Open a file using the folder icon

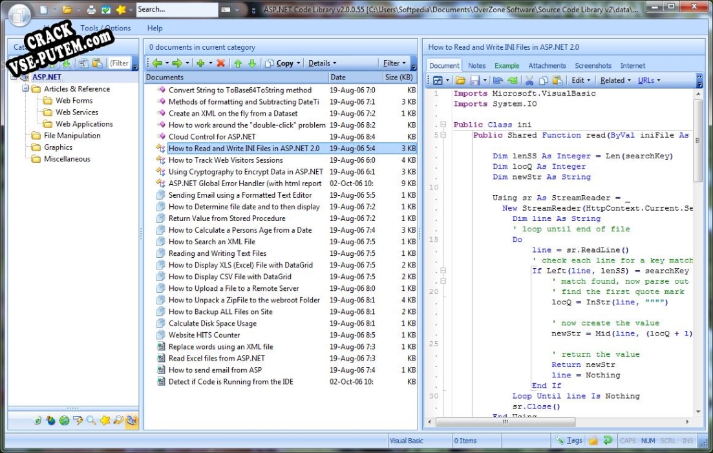coord(460,79)
